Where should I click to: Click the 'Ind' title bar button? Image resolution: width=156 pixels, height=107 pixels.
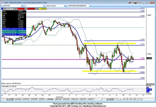(x=135, y=2)
